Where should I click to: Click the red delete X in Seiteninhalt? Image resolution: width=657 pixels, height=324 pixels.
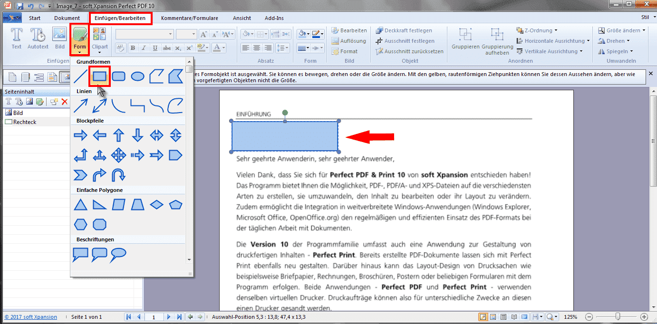point(65,102)
